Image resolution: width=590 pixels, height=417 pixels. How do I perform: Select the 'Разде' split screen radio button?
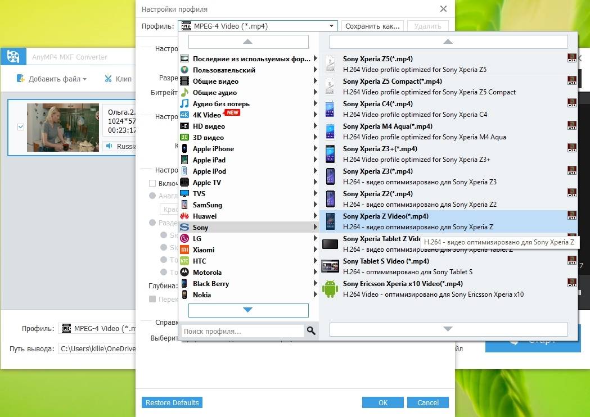pos(152,223)
